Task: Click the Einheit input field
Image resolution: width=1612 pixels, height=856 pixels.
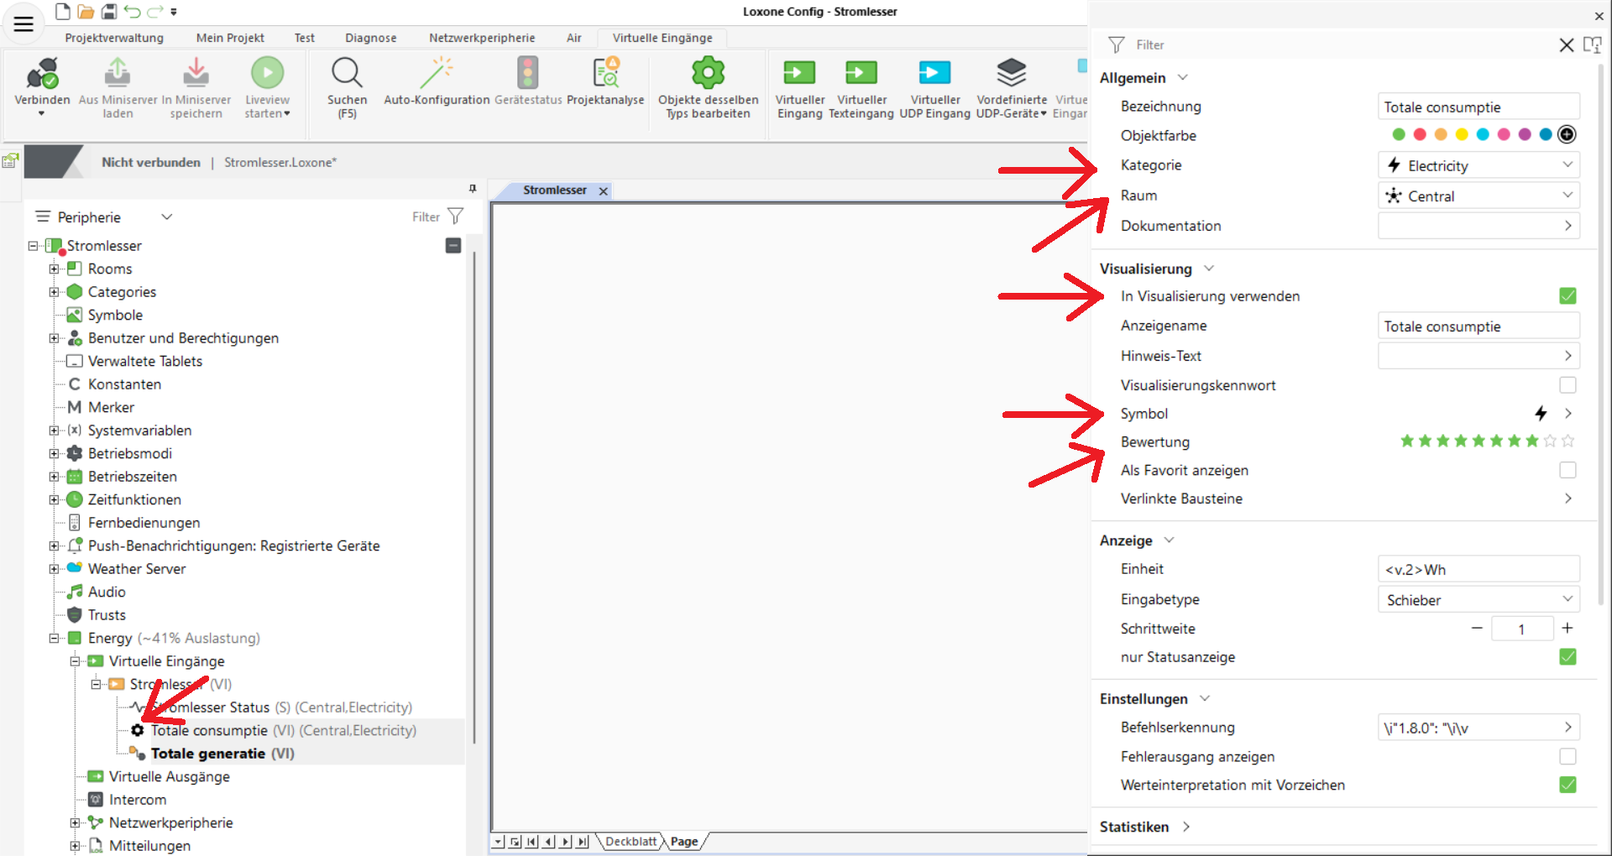Action: pyautogui.click(x=1479, y=569)
